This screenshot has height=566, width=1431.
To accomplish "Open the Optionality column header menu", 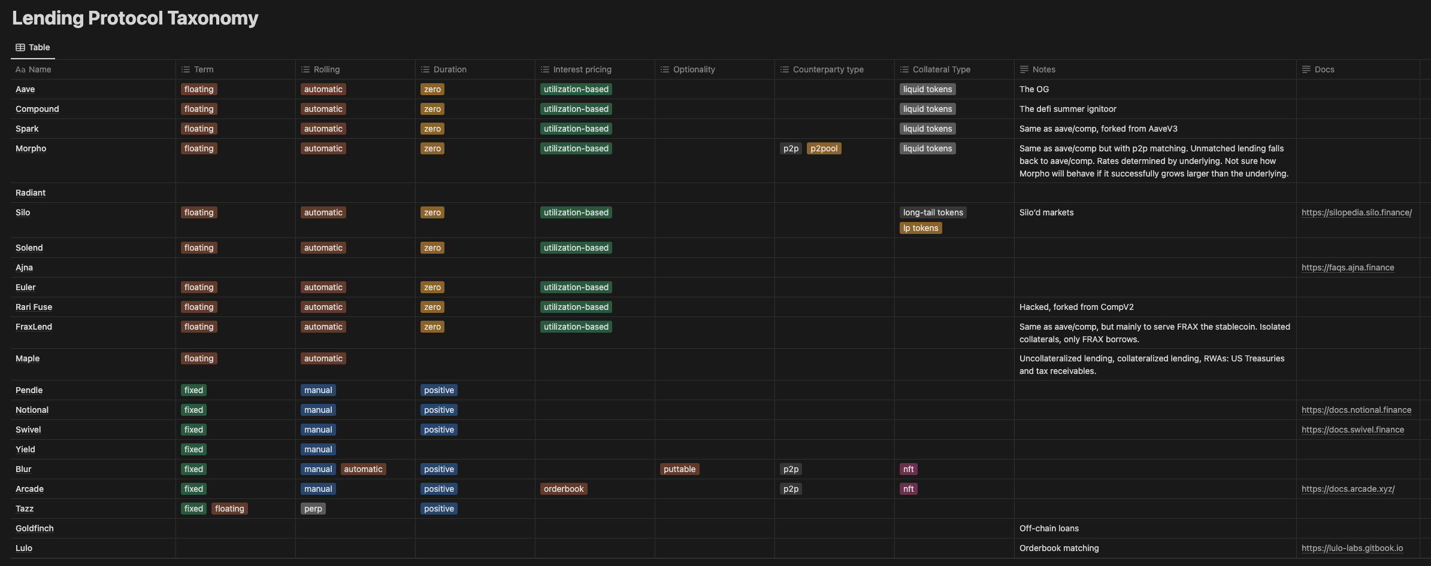I will (694, 69).
